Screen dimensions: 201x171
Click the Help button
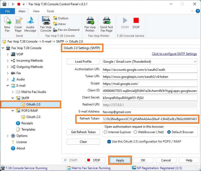click(189, 160)
